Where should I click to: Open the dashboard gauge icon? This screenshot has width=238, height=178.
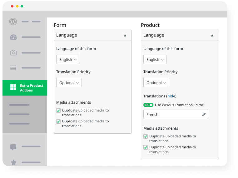click(x=13, y=37)
